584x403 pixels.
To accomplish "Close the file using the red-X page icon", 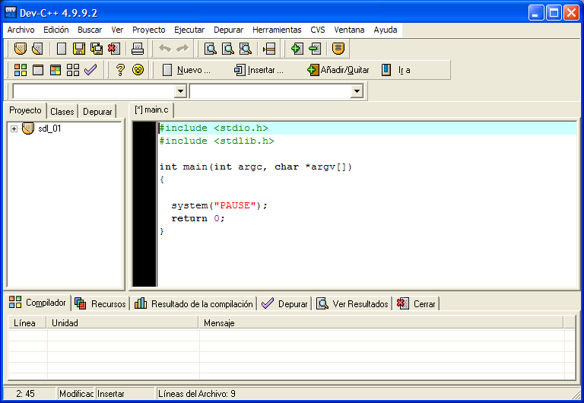I will [x=114, y=49].
